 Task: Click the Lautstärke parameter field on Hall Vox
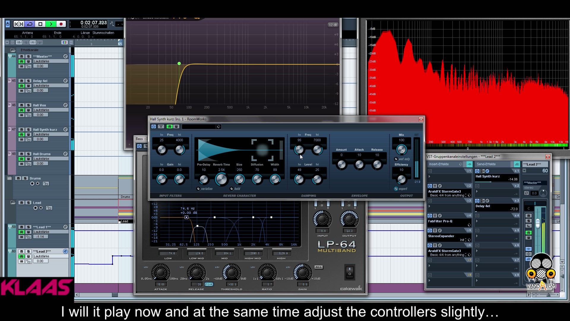coord(50,110)
